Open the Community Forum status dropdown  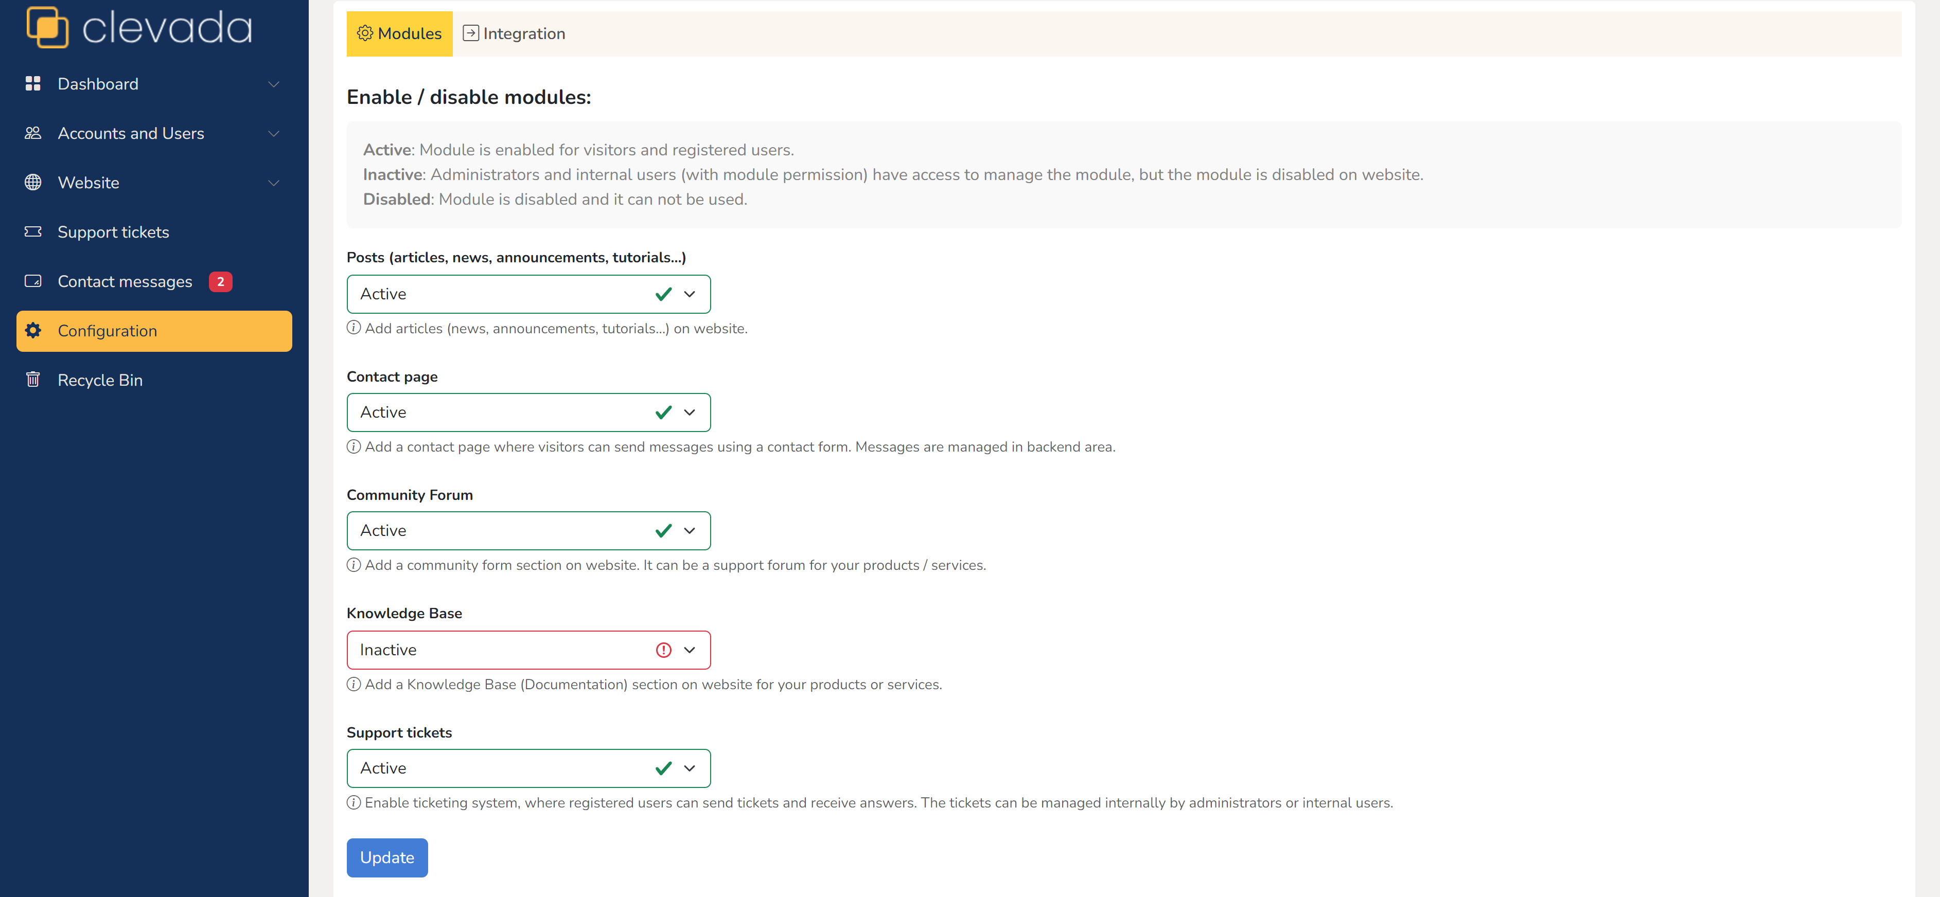528,530
